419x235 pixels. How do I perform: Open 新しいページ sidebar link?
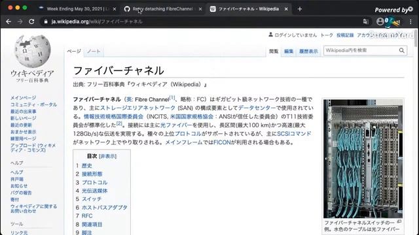click(x=24, y=118)
